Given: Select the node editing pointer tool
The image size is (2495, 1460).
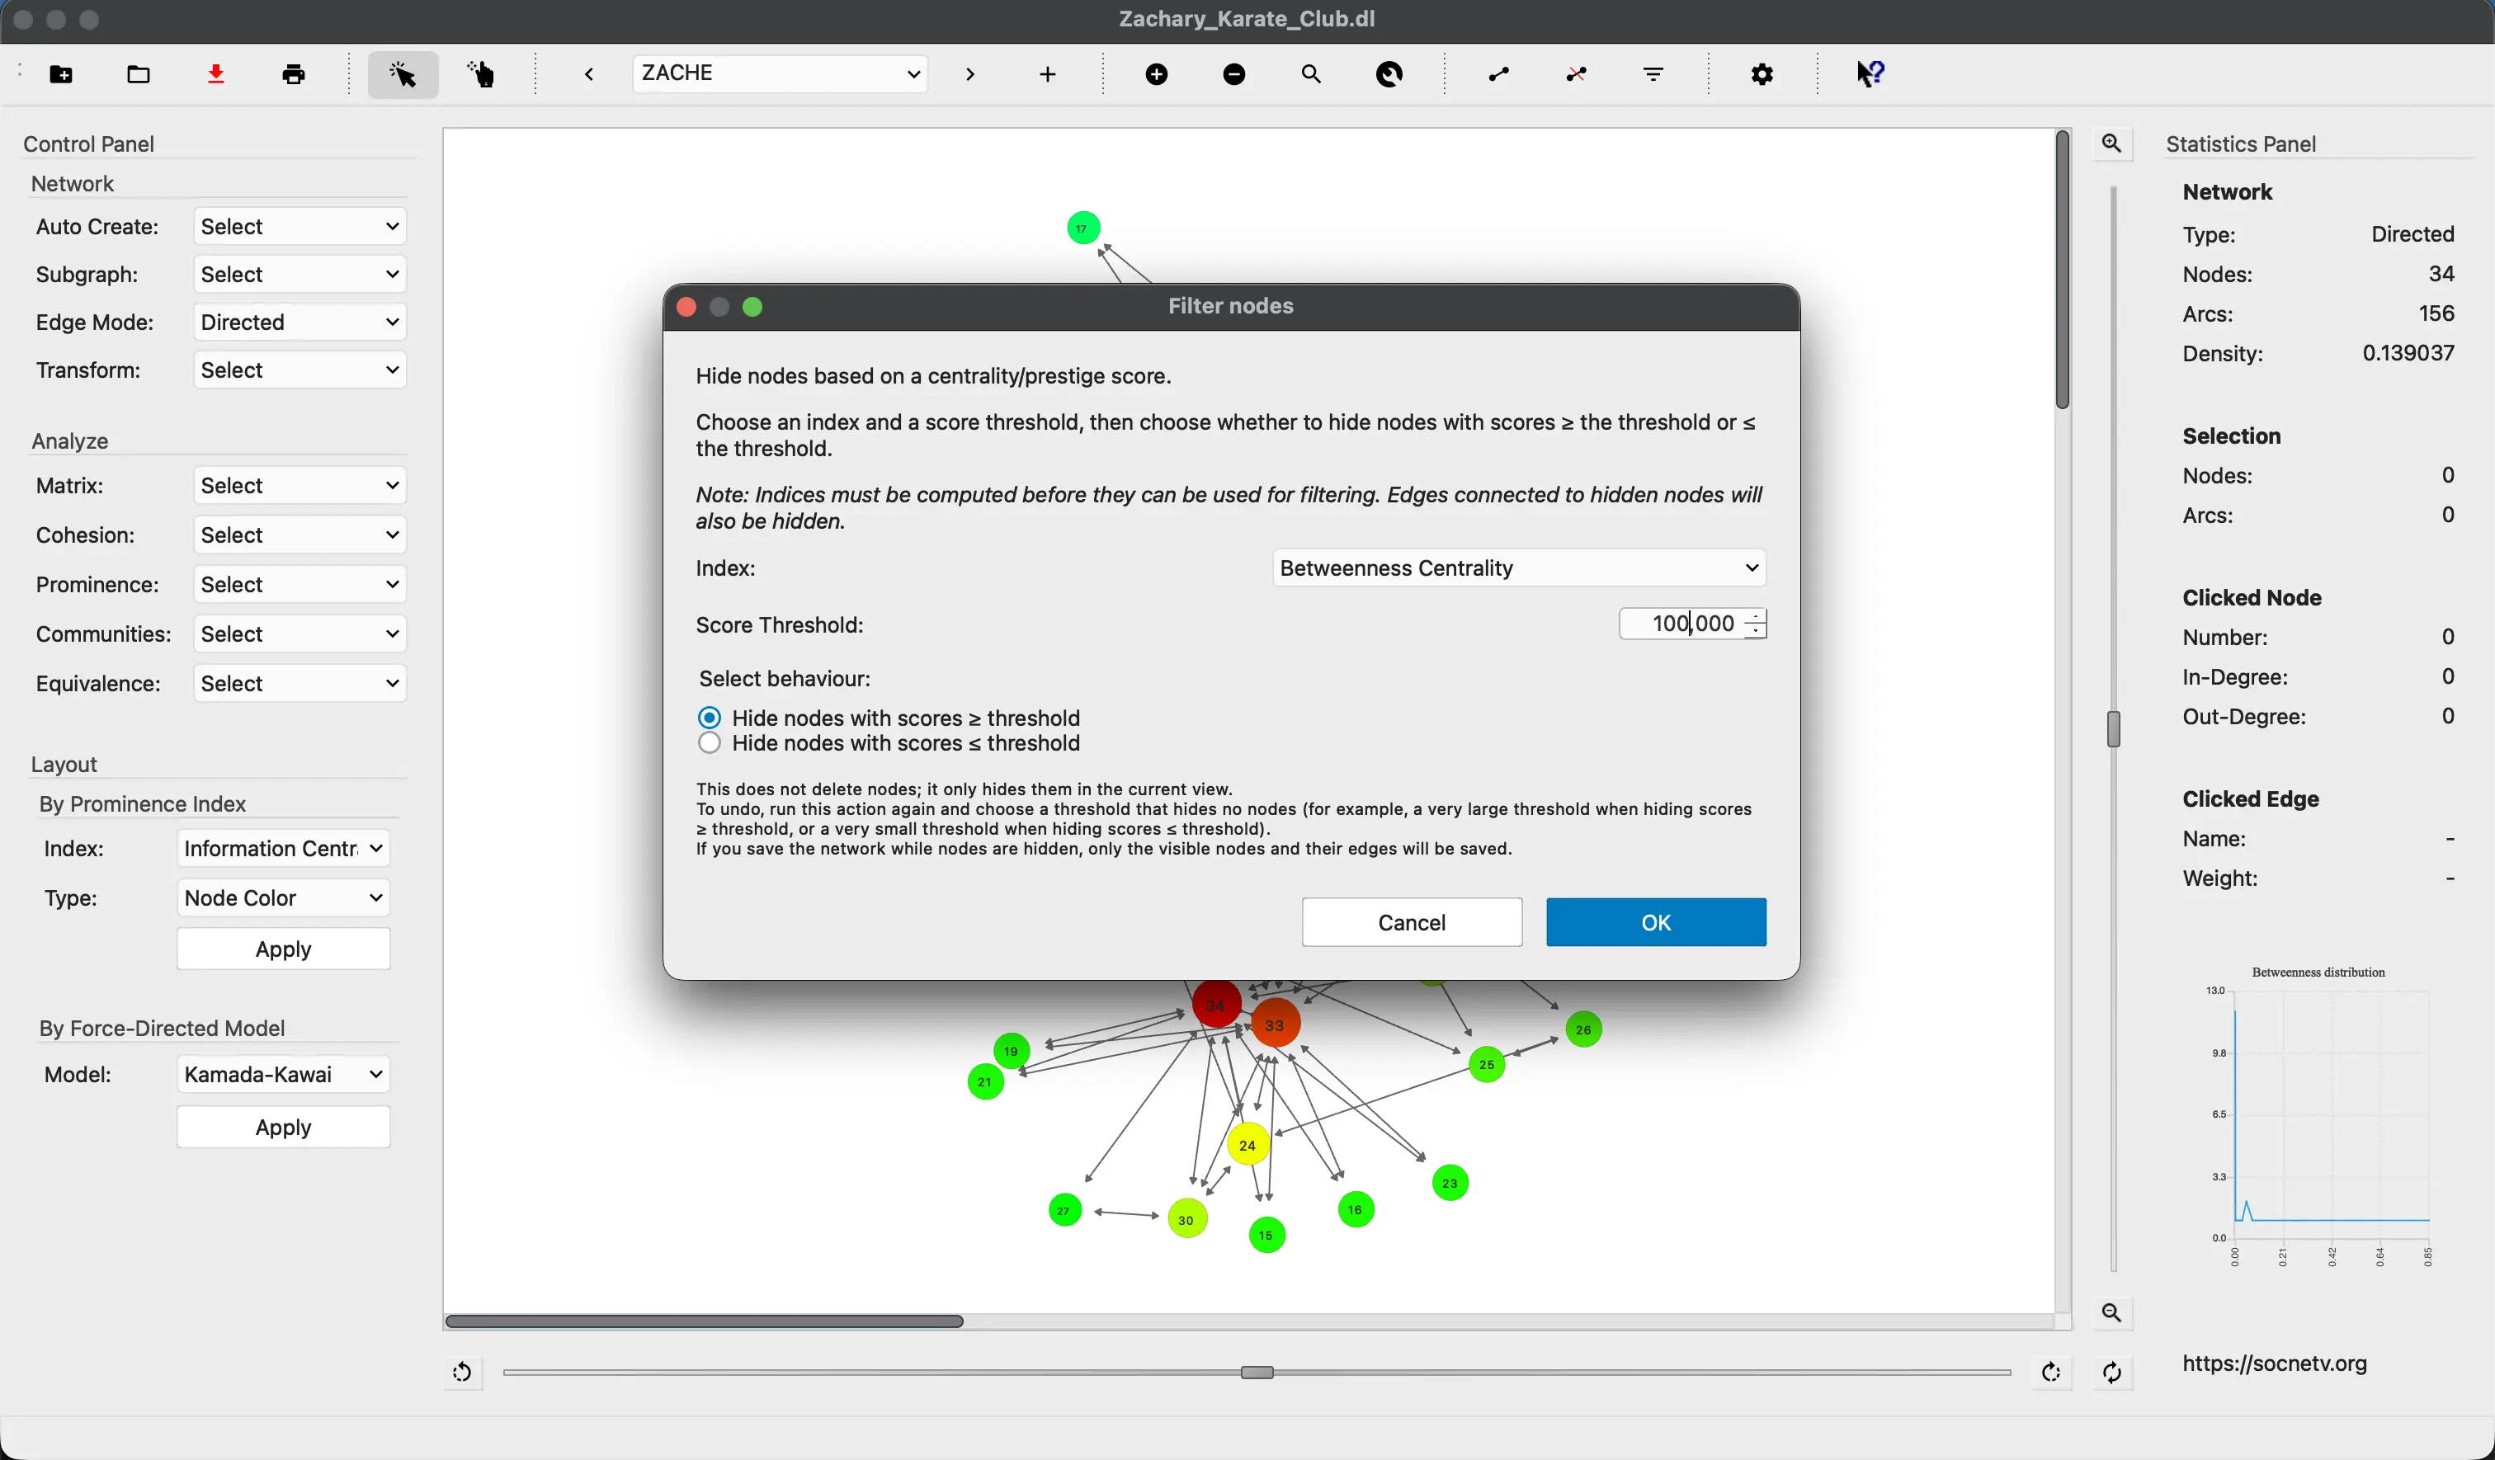Looking at the screenshot, I should coord(403,74).
